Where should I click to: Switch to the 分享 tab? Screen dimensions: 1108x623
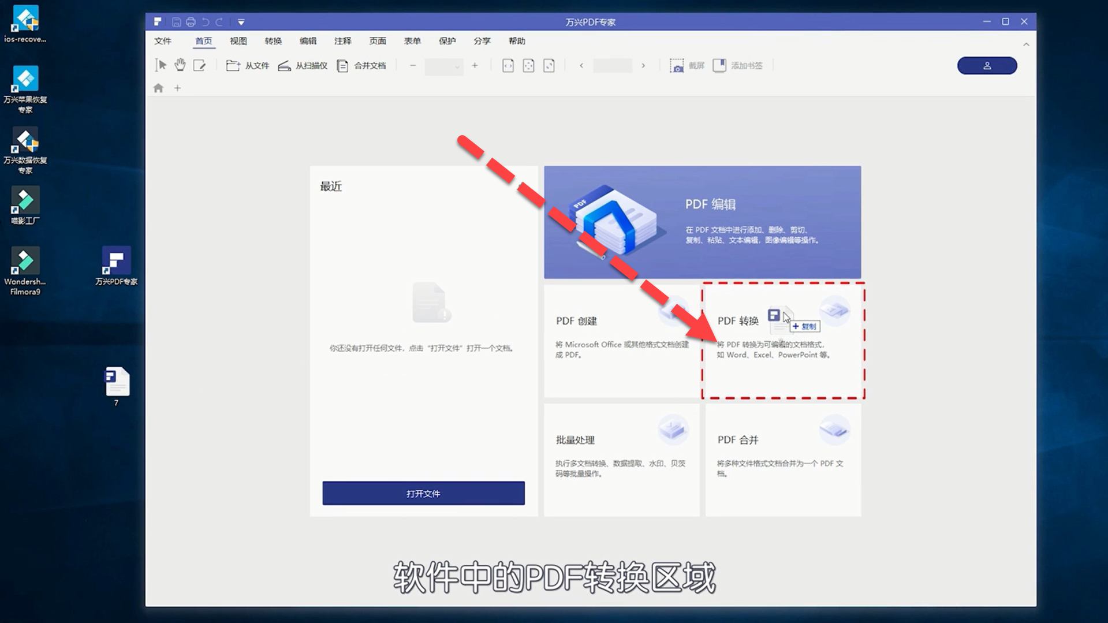click(482, 41)
